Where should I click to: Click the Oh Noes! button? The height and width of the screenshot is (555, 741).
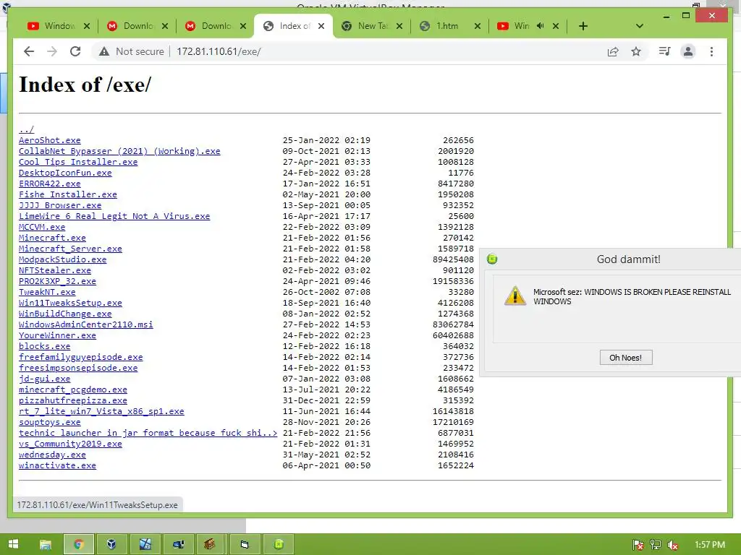[x=626, y=358]
